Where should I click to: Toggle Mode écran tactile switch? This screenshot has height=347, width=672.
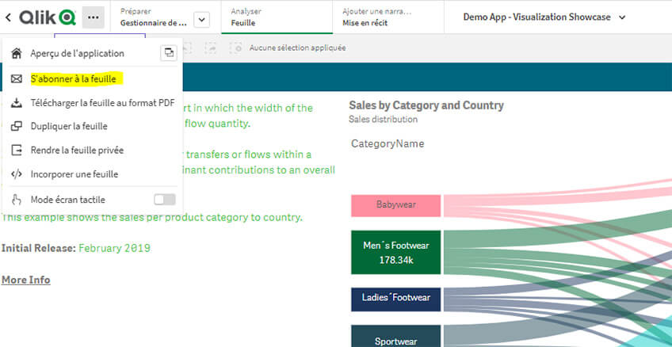[165, 200]
